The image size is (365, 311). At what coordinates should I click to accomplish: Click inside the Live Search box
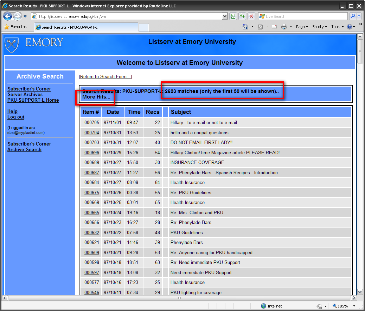[303, 16]
